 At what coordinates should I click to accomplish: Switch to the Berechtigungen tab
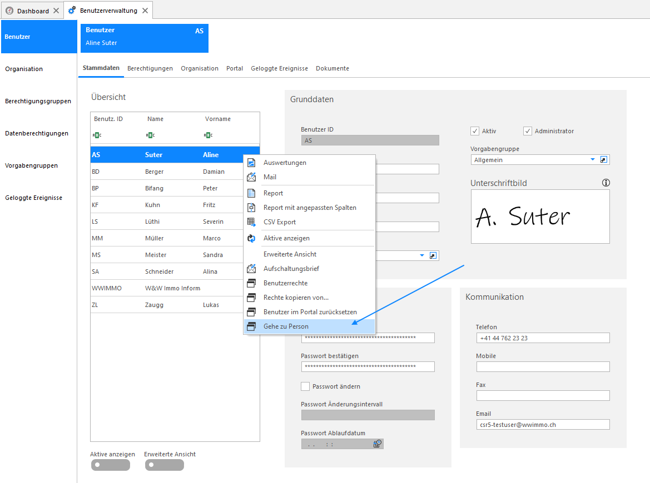pyautogui.click(x=150, y=68)
